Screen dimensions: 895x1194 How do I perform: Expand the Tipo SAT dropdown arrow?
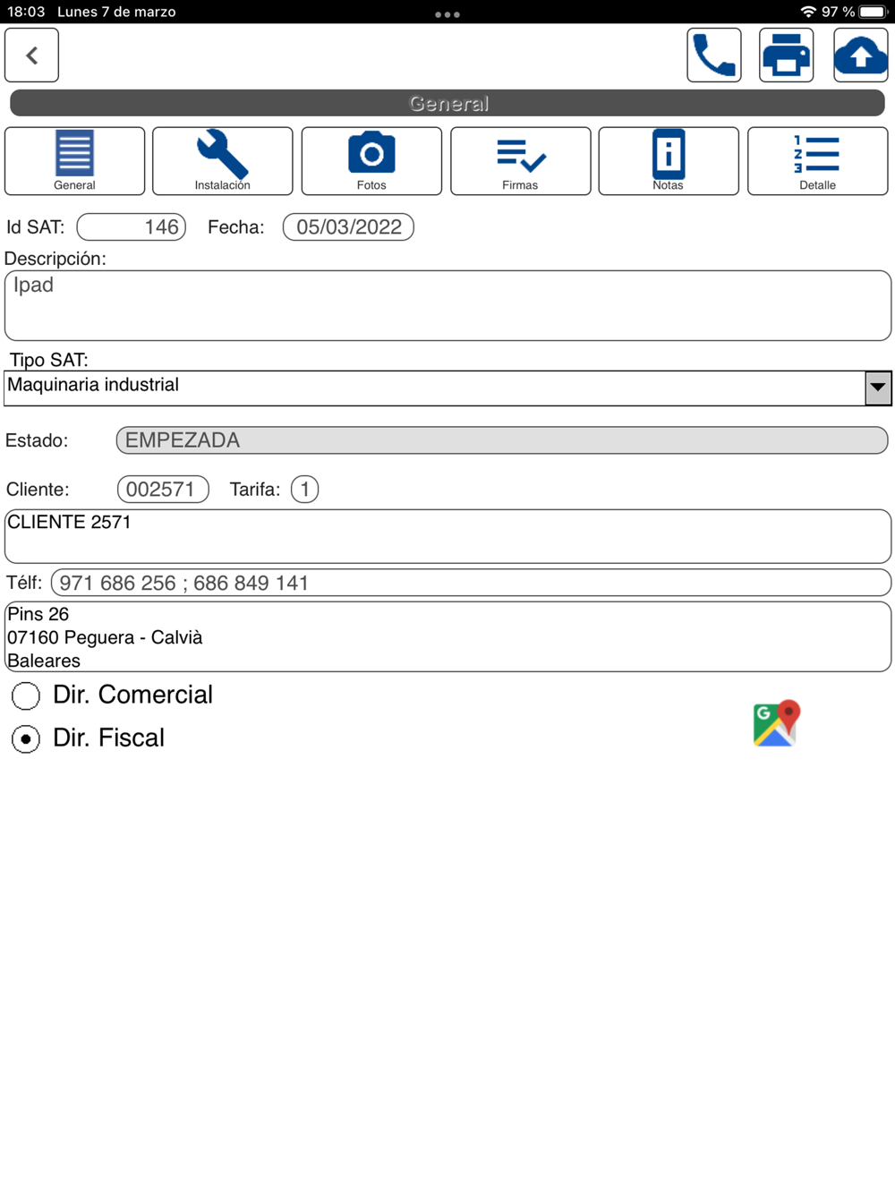[x=878, y=388]
